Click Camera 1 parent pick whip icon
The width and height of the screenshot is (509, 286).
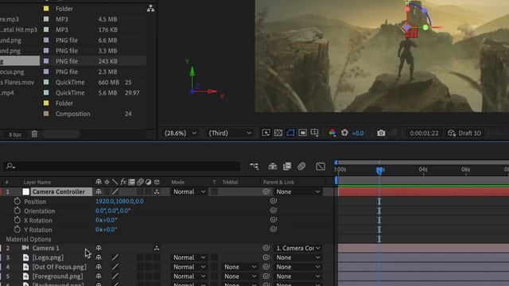click(266, 248)
